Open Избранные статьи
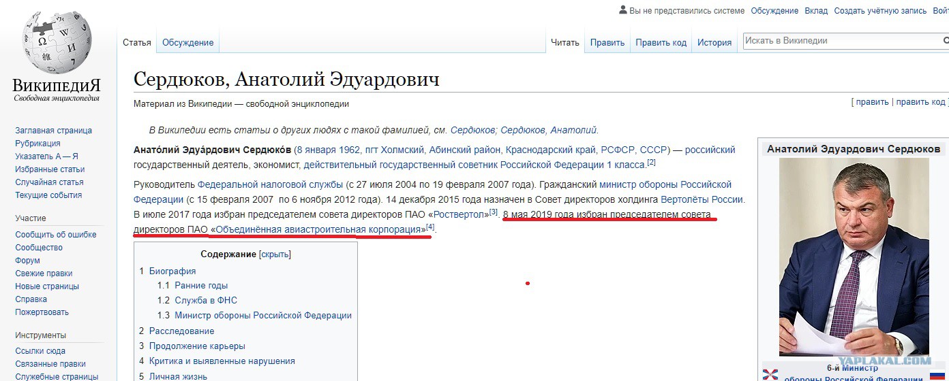Screen dimensions: 949x381 (50, 169)
